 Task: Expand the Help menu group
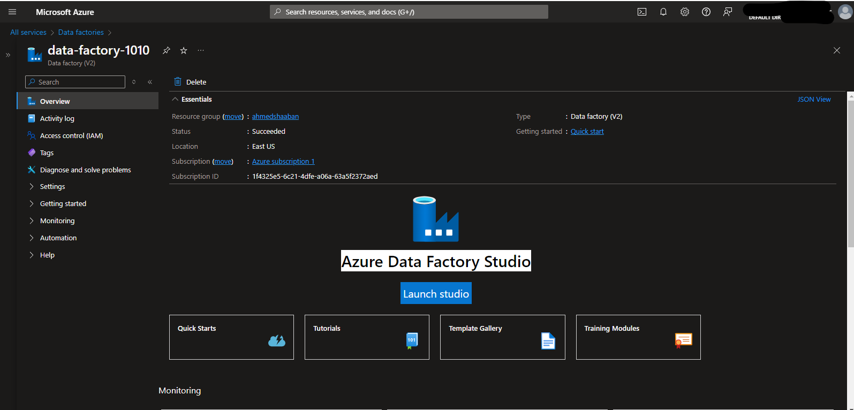32,255
